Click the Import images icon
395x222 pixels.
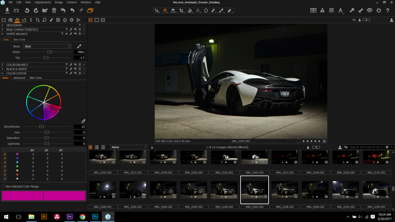pos(7,11)
